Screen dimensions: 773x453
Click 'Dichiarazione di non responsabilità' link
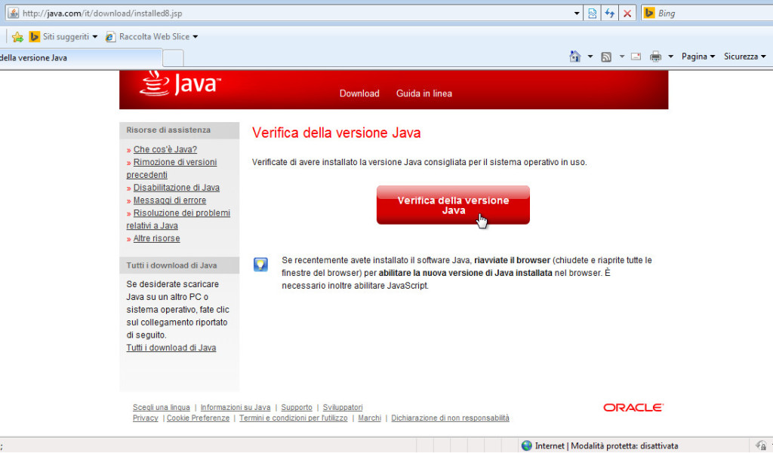tap(450, 418)
